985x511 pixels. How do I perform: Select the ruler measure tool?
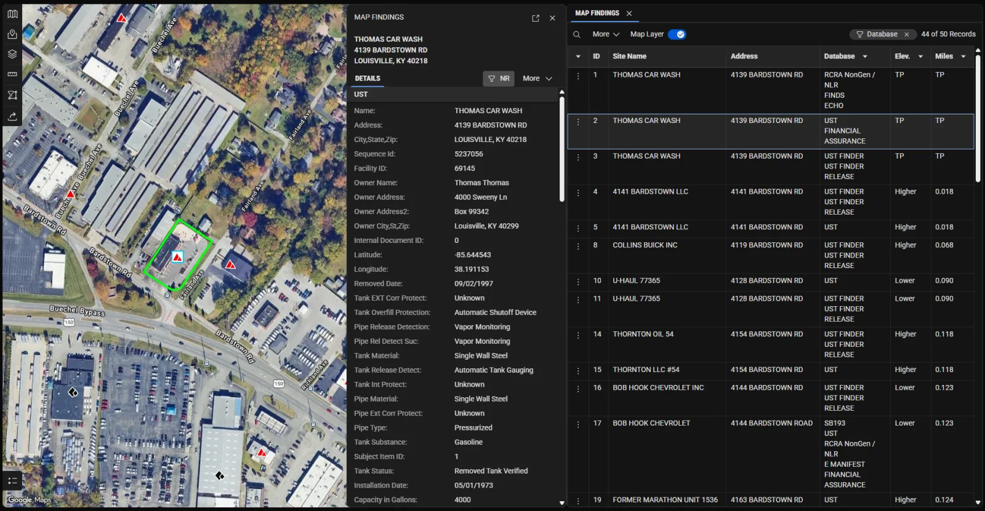(x=12, y=74)
